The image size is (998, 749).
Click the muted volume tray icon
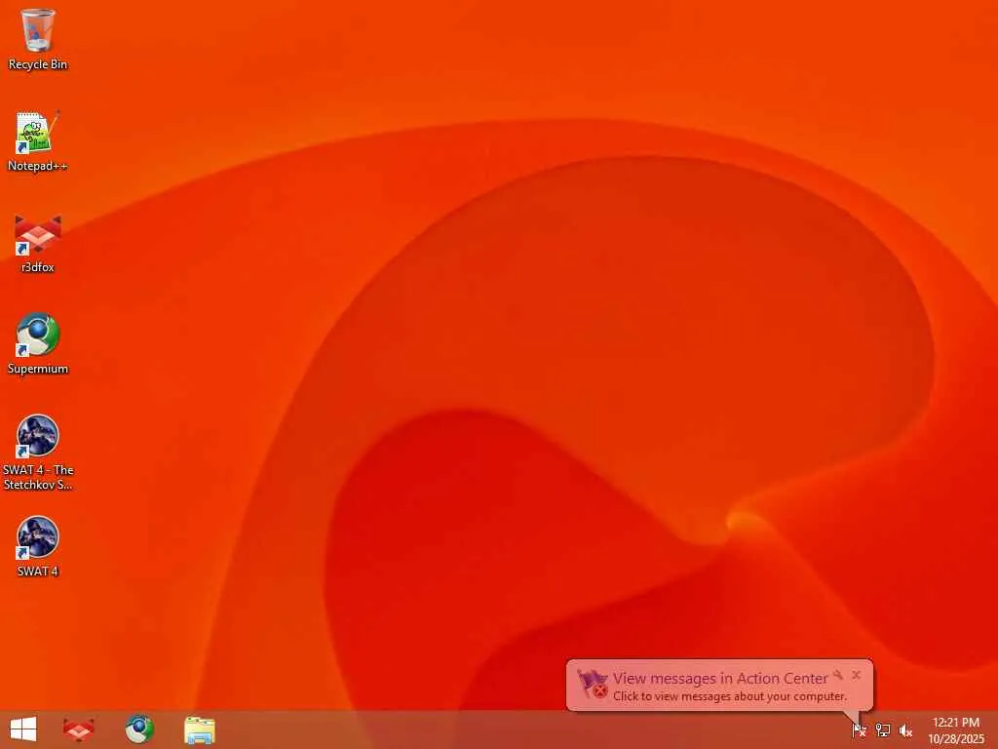(905, 730)
